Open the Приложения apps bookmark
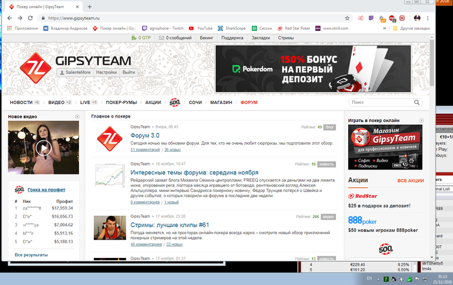The width and height of the screenshot is (453, 285). pos(23,28)
